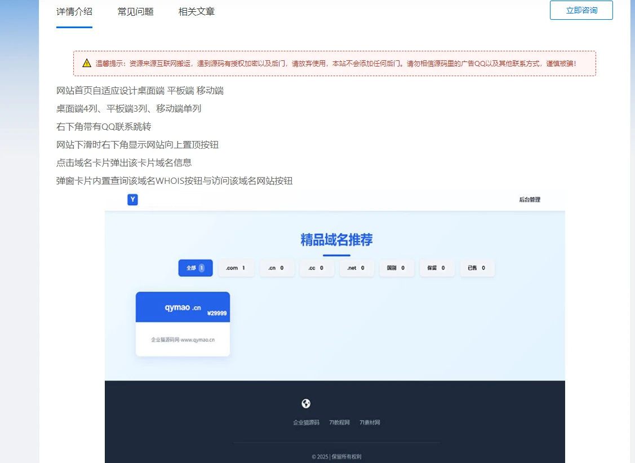
Task: Select the .com domain filter
Action: coord(236,268)
